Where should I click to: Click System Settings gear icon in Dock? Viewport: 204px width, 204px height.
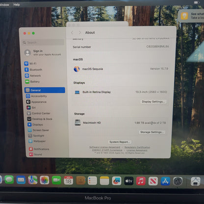point(178,181)
